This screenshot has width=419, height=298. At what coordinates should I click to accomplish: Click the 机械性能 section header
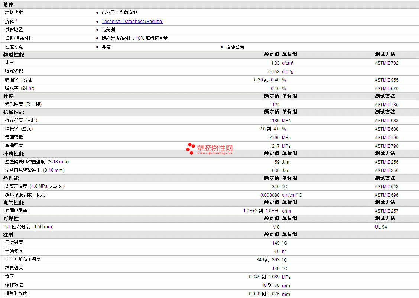[x=14, y=112]
